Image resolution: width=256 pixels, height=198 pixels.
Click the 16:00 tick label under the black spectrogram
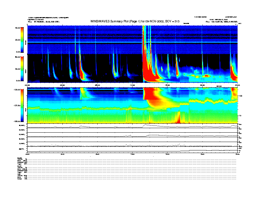click(x=167, y=85)
